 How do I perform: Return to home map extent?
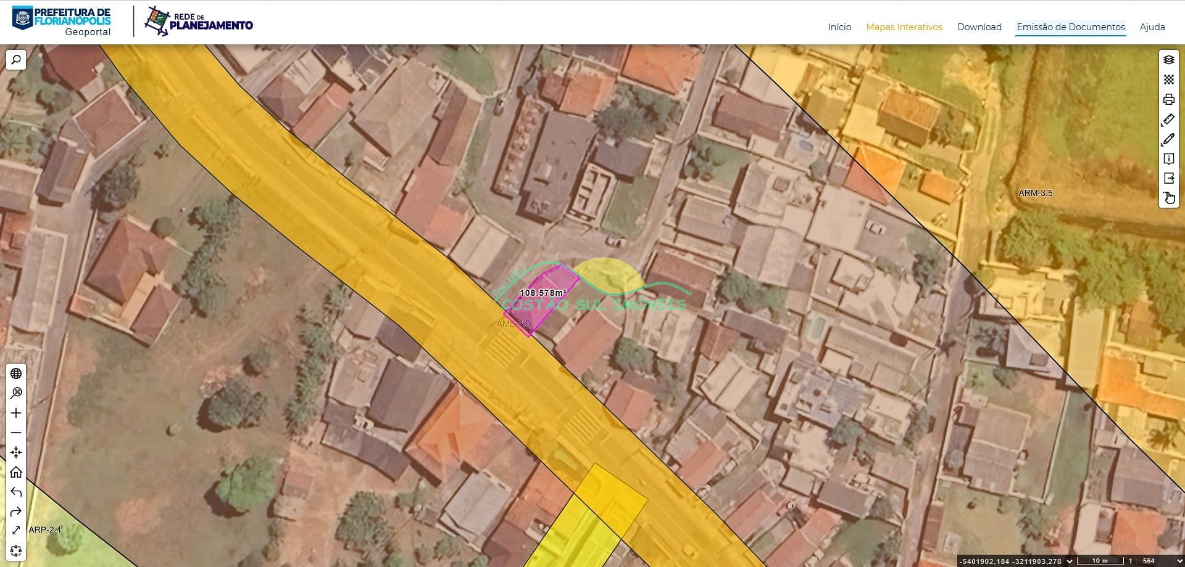point(16,472)
